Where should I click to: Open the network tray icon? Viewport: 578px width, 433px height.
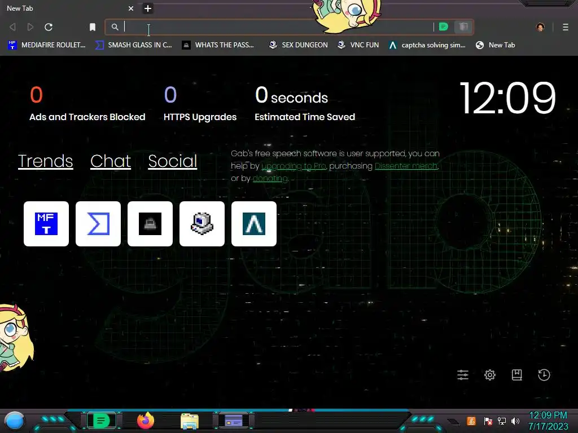tap(502, 421)
